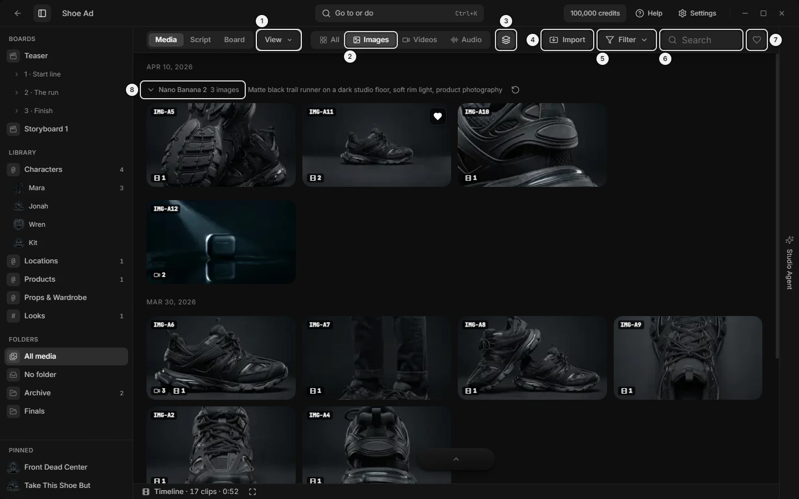Click Mara character avatar
The height and width of the screenshot is (499, 799).
click(19, 188)
